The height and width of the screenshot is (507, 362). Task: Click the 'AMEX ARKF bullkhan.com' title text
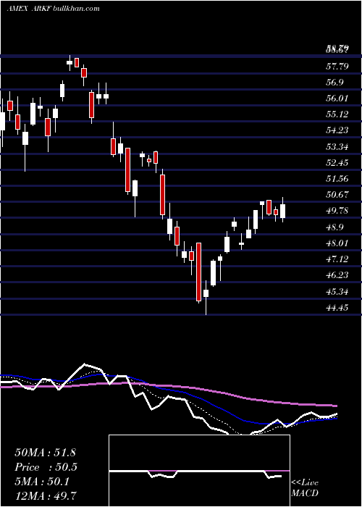(54, 9)
